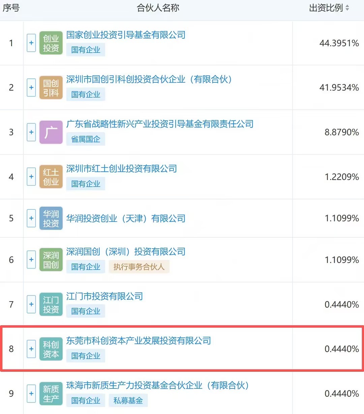Click the 红土创业 logo icon

(51, 177)
